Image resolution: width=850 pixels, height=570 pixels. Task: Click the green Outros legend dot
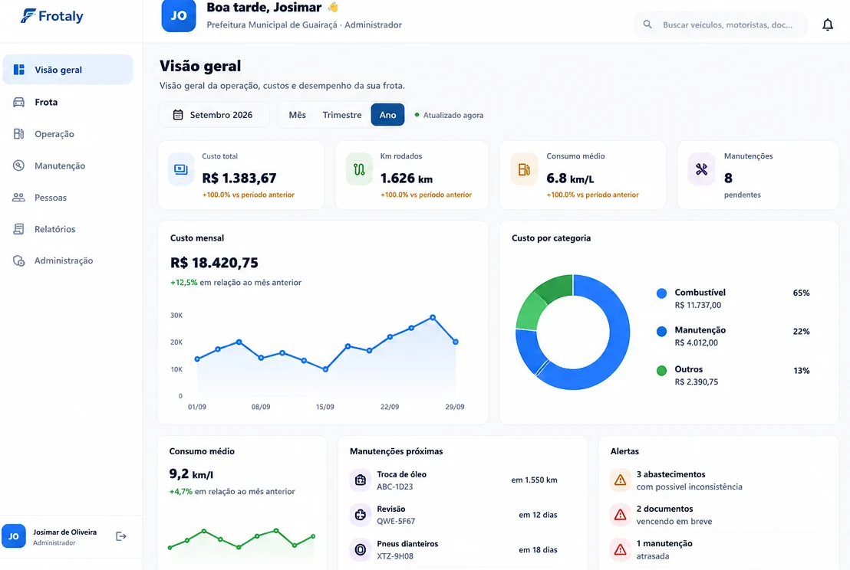click(661, 371)
